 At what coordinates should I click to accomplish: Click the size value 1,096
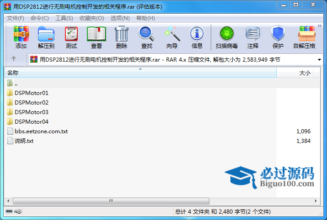point(303,131)
